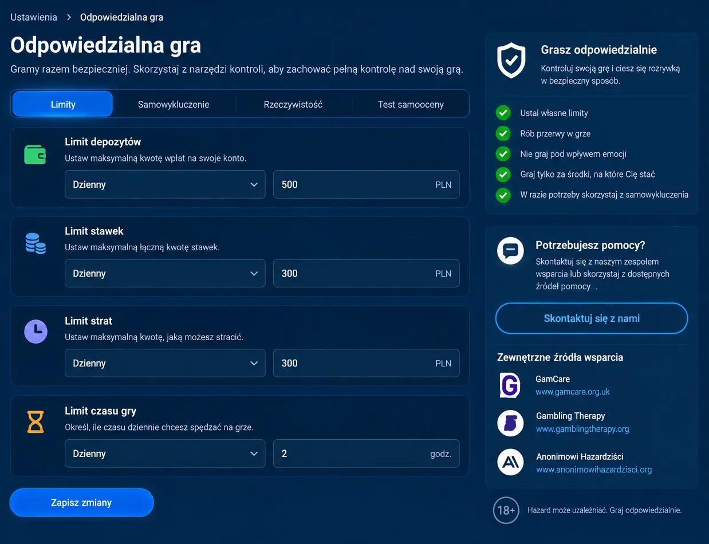Click the green check next to W razie potrzeby
The height and width of the screenshot is (544, 709).
coord(503,195)
